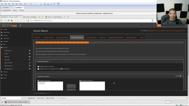The image size is (189, 106).
Task: Open the VMware power dropdown arrow
Action: click(x=27, y=4)
